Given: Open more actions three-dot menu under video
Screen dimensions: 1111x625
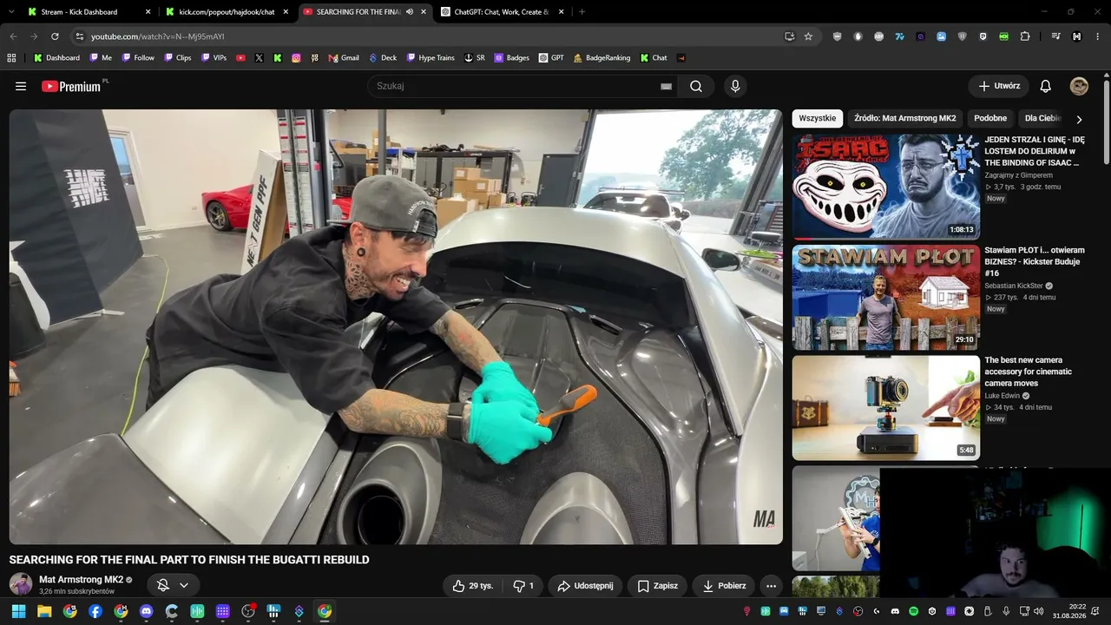Looking at the screenshot, I should click(x=771, y=586).
